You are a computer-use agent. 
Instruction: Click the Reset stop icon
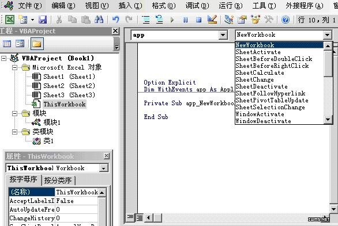pos(199,20)
